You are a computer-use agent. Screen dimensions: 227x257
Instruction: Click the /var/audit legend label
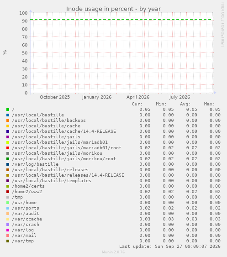pos(26,214)
